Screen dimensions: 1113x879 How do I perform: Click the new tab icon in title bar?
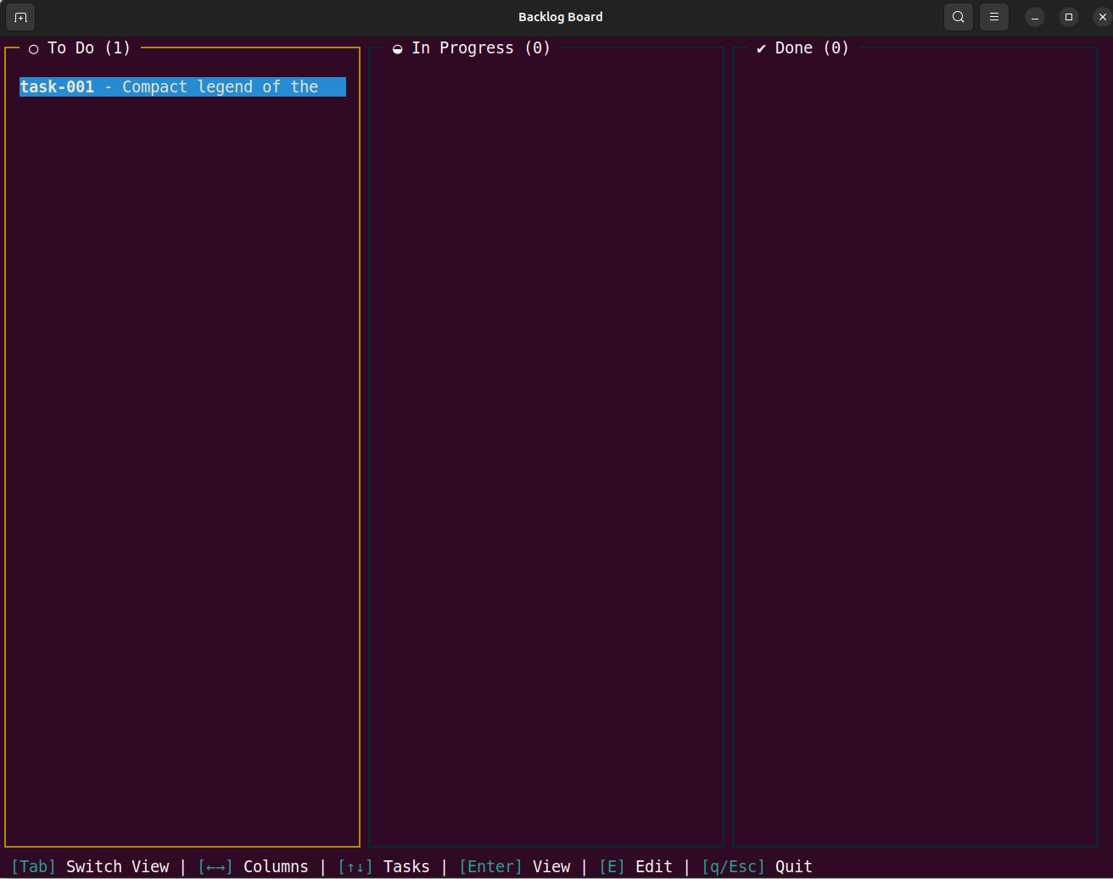pyautogui.click(x=20, y=17)
